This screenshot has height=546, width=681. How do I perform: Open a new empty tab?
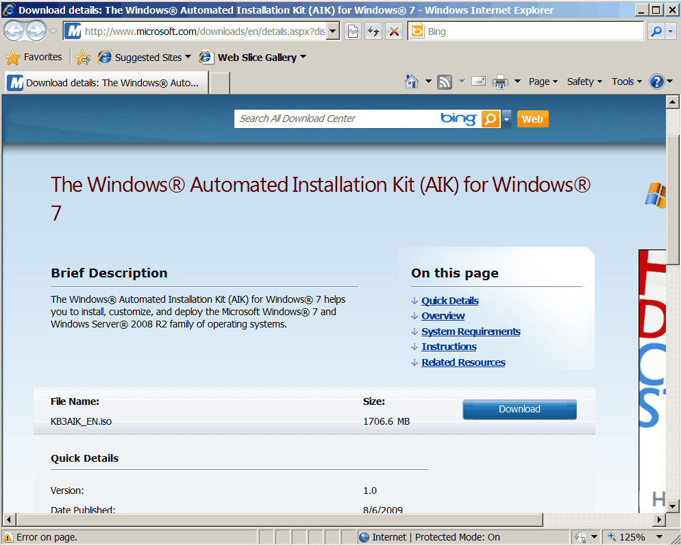tap(220, 83)
